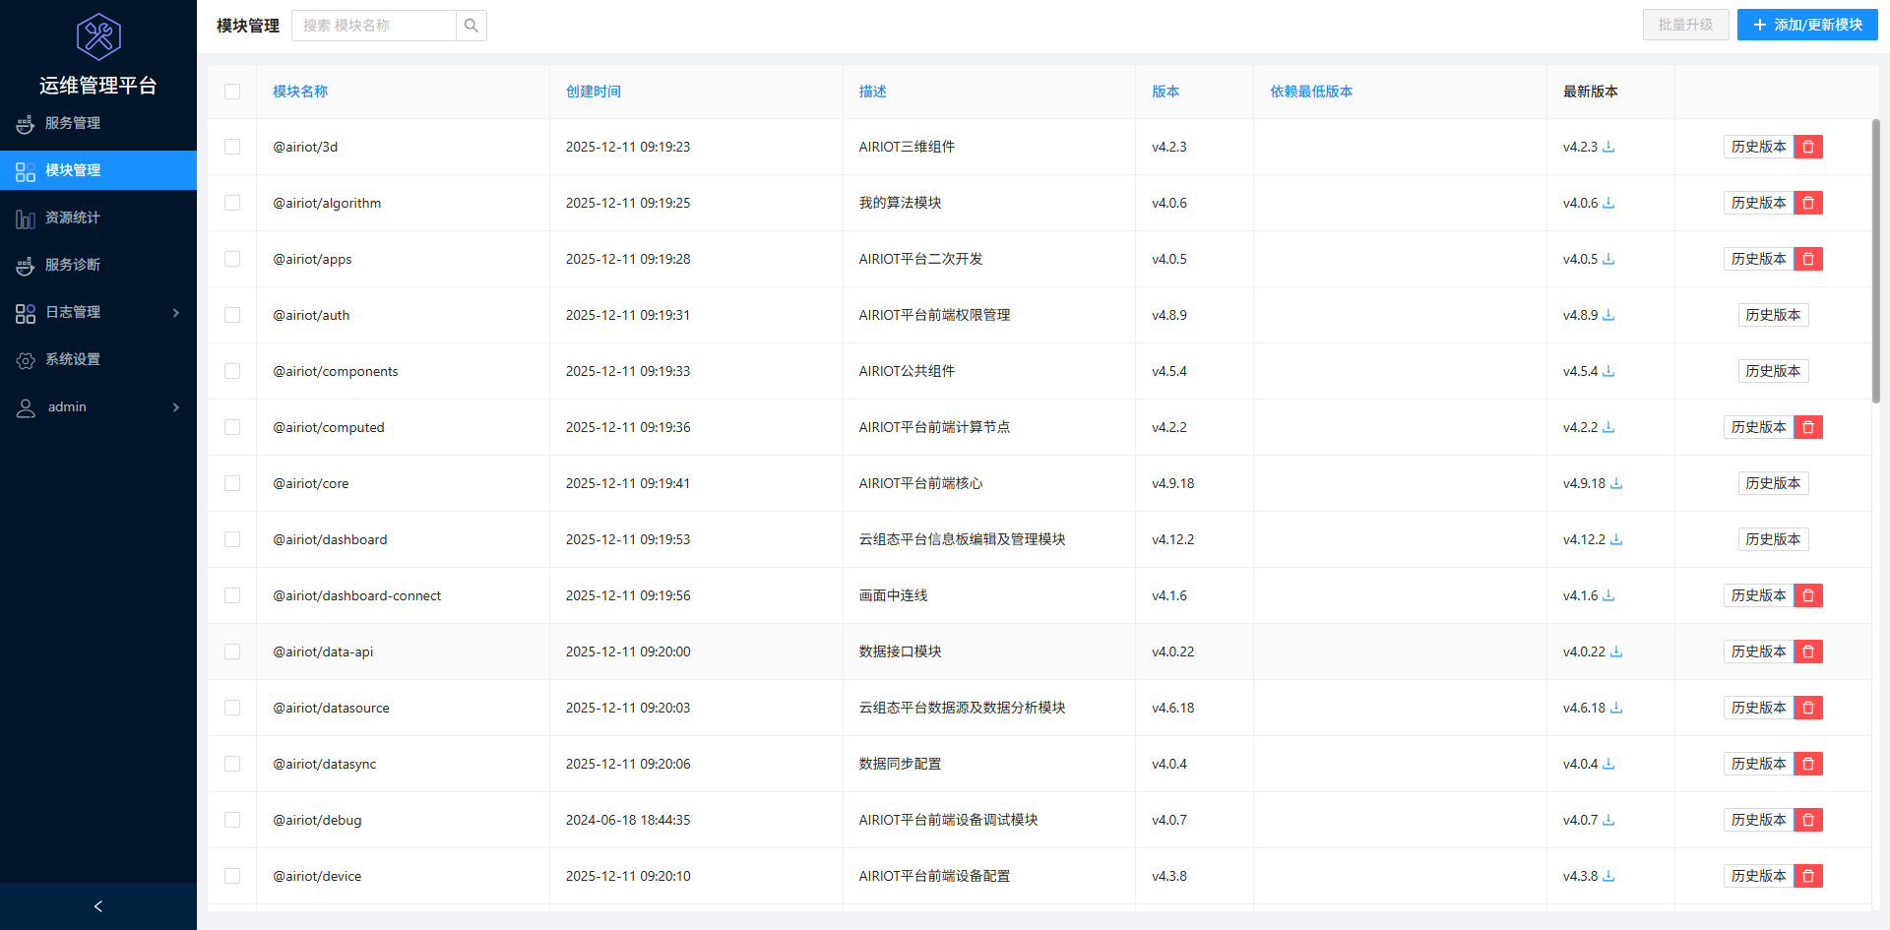The image size is (1890, 930).
Task: Open settings via the 系统设置 gear icon
Action: (26, 359)
